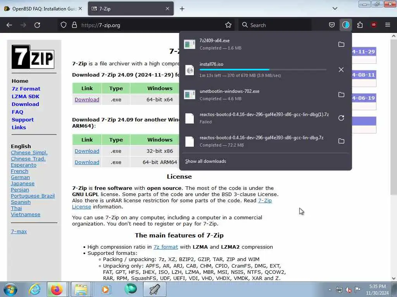Reload the current page

[x=37, y=25]
